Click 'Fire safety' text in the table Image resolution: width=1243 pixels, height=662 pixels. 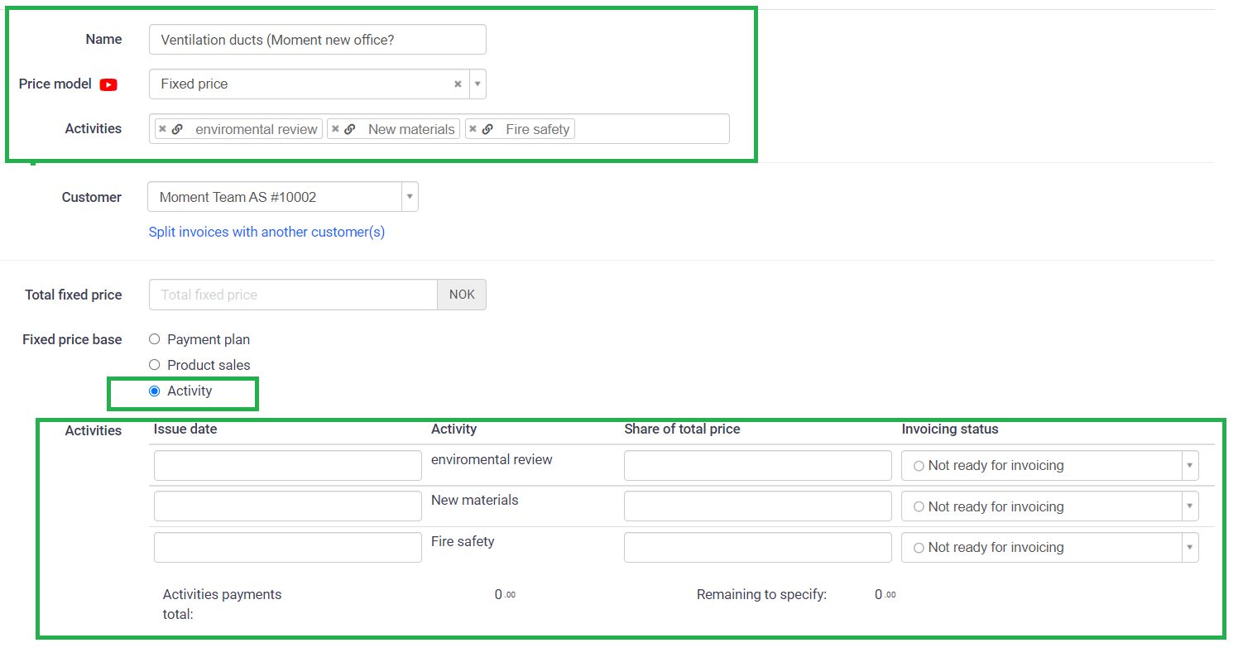463,542
